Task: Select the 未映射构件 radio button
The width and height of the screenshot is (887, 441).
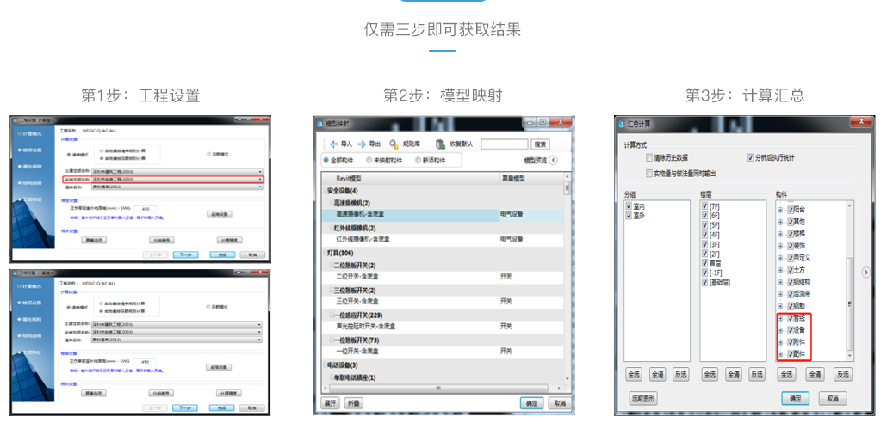Action: coord(369,161)
